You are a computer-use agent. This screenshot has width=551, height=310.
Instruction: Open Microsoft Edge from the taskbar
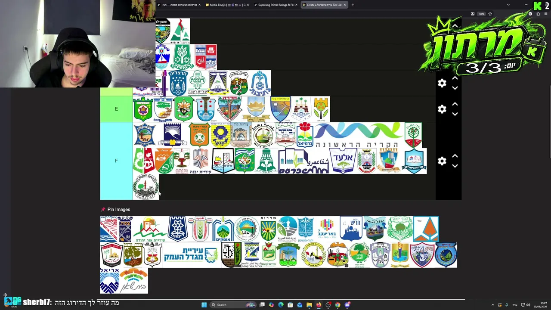281,305
